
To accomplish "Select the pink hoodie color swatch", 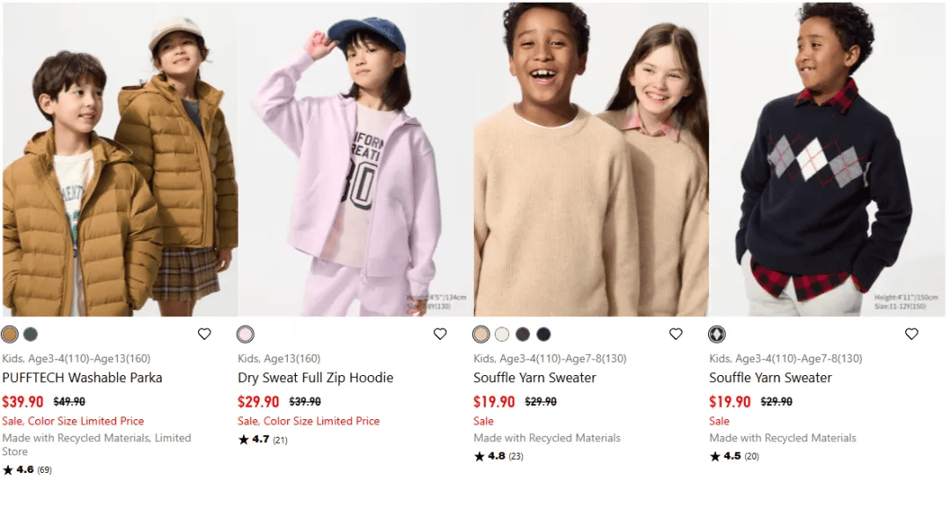I will click(x=246, y=335).
